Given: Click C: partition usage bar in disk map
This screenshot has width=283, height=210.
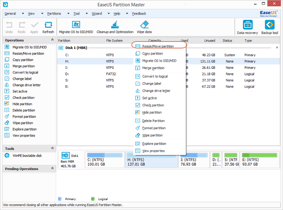Looking at the screenshot, I should pos(105,155).
